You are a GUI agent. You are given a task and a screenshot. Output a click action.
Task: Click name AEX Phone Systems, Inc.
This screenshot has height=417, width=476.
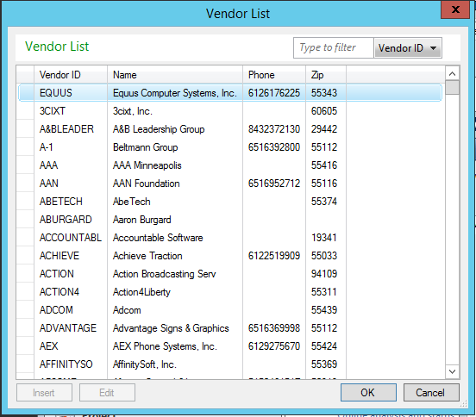point(165,346)
